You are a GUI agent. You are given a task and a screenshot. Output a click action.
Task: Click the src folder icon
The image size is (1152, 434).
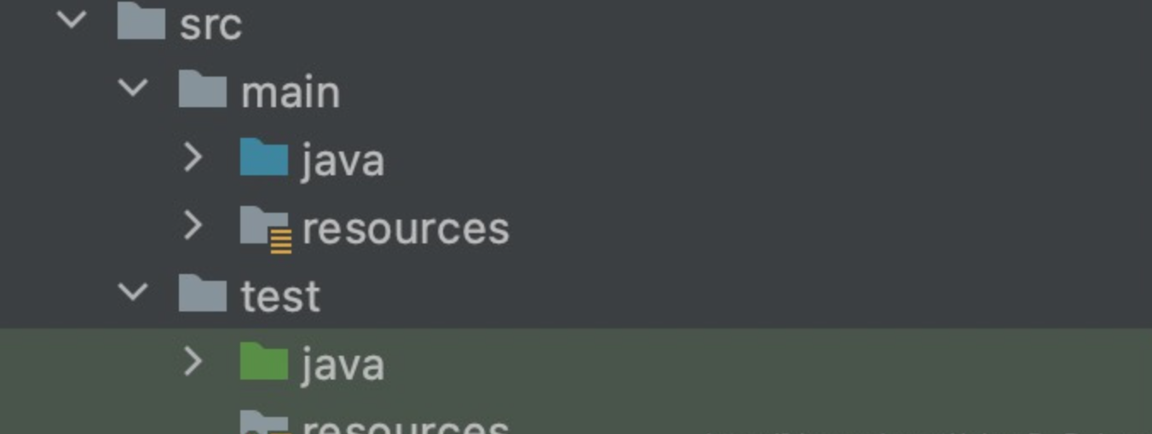[141, 22]
